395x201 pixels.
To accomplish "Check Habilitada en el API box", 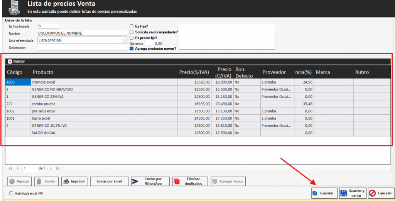I will click(x=11, y=193).
